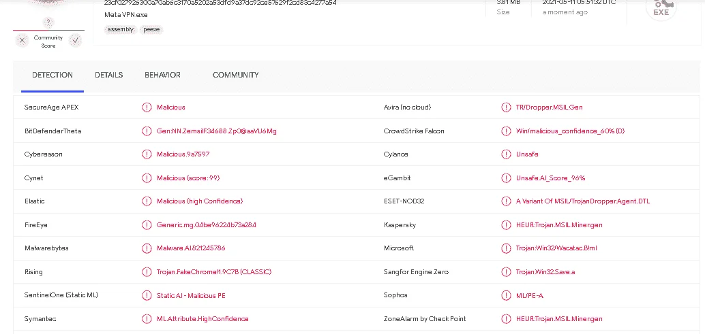The image size is (705, 334).
Task: Click the alert icon beside ESET-NOD32 TrojanDropper result
Action: (x=507, y=201)
